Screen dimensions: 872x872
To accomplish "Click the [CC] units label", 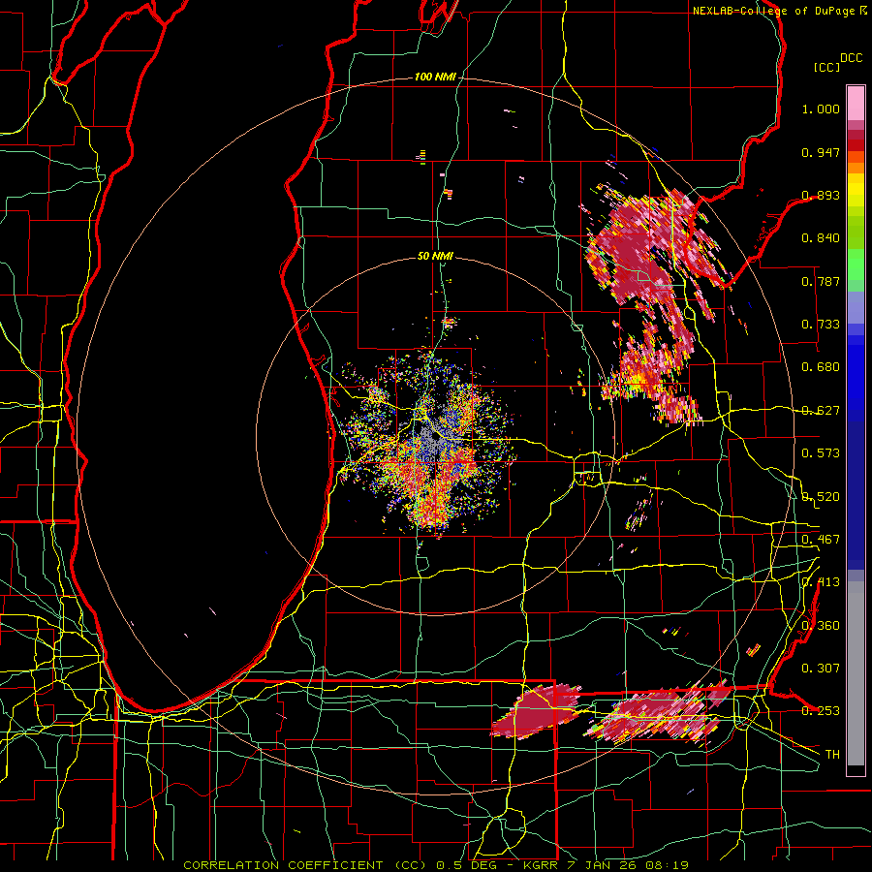I will [x=827, y=67].
